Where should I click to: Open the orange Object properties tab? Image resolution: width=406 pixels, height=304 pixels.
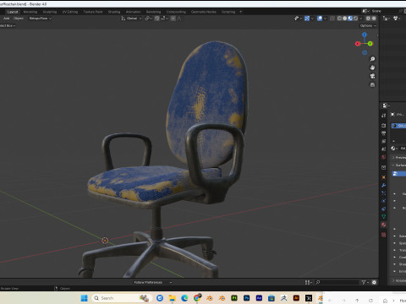pyautogui.click(x=384, y=177)
